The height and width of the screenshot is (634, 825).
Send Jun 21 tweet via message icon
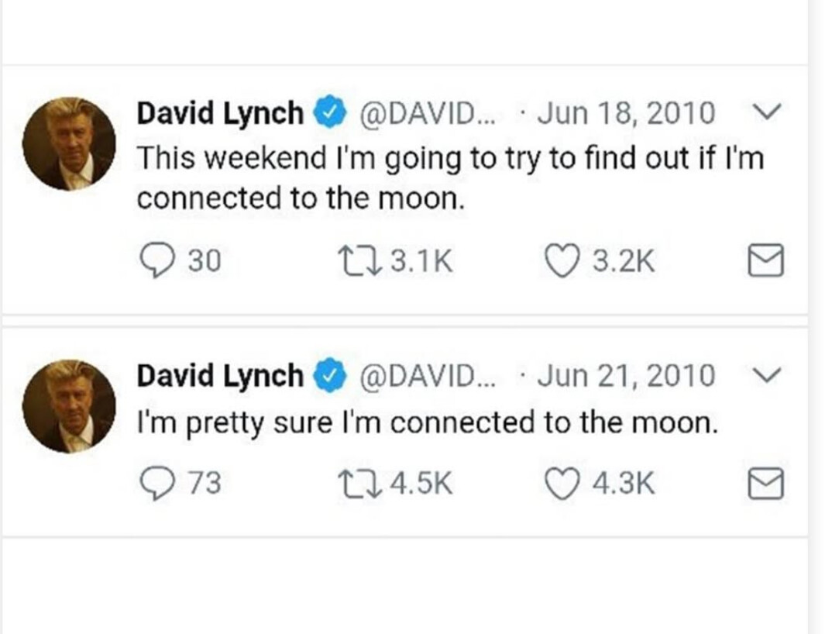[765, 483]
